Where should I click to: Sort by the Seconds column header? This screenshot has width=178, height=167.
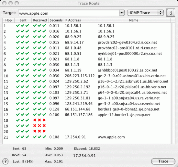point(56,20)
